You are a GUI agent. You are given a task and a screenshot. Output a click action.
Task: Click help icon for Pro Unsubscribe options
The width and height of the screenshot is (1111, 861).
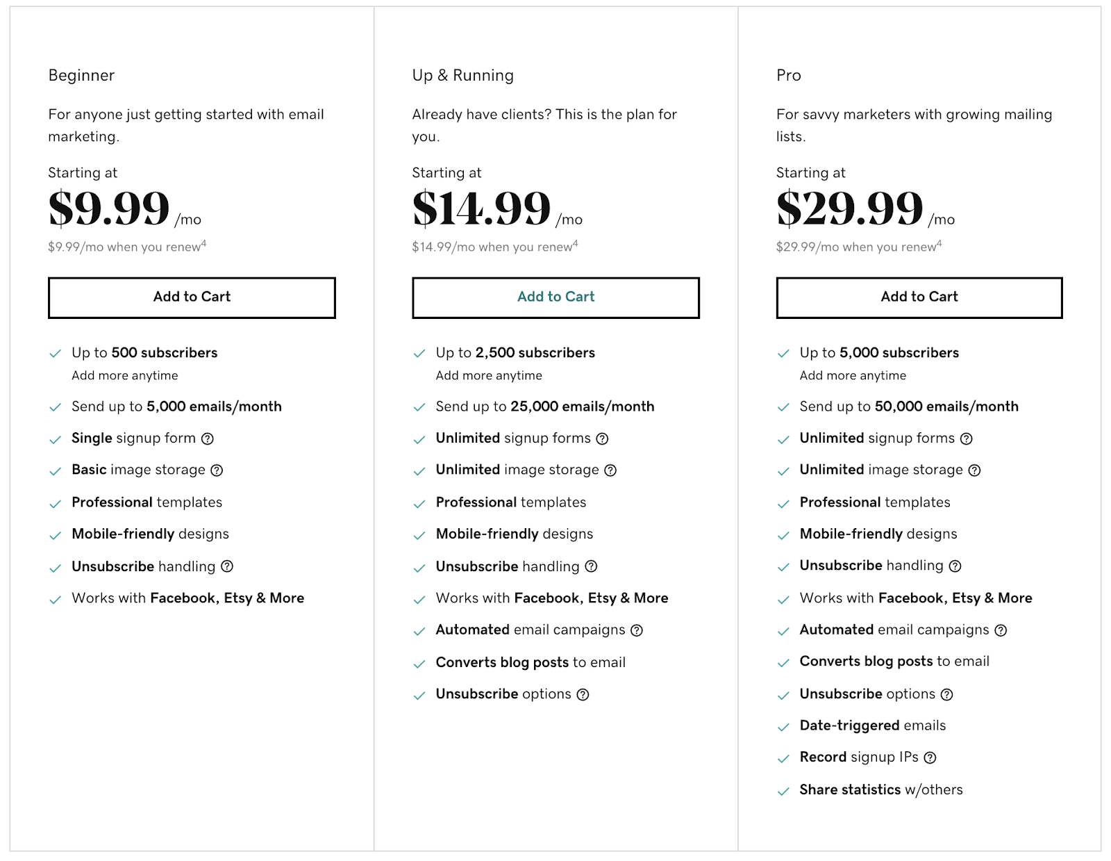click(947, 695)
